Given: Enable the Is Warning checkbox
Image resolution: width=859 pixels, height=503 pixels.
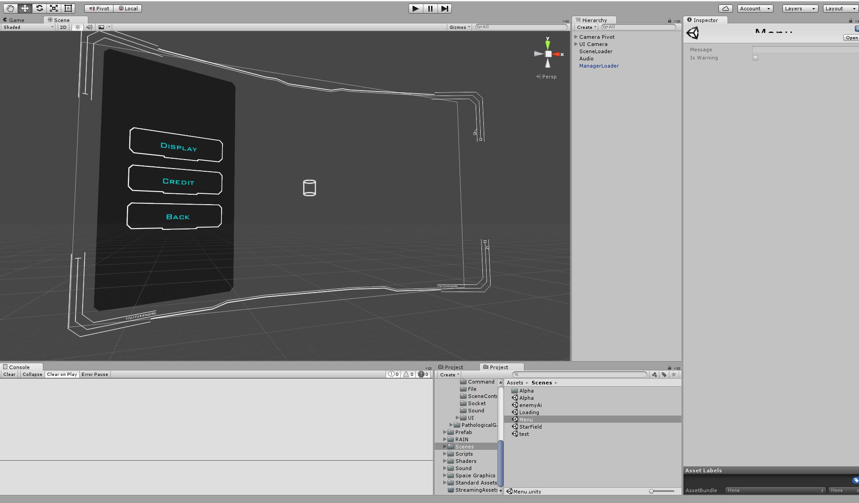Looking at the screenshot, I should tap(755, 58).
